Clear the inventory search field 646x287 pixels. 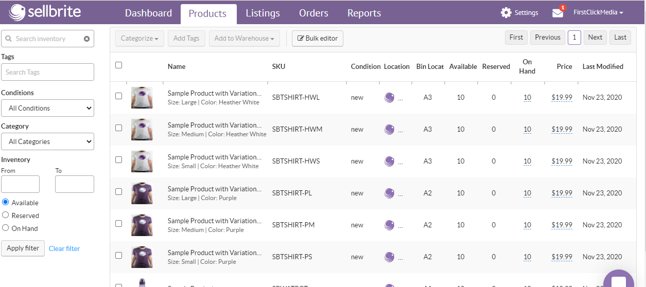(x=86, y=39)
